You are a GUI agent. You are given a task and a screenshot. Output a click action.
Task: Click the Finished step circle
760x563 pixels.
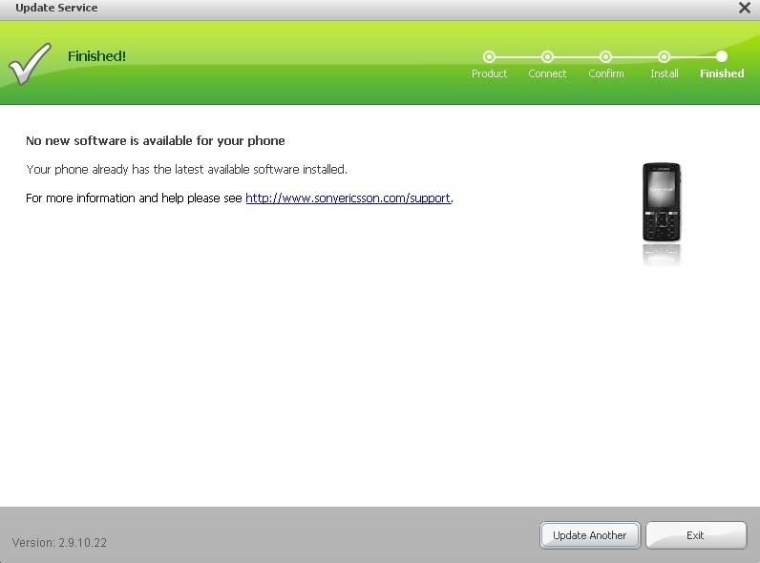722,56
